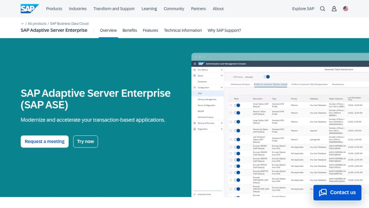Select Server Configuration in the sidebar

[x=206, y=105]
